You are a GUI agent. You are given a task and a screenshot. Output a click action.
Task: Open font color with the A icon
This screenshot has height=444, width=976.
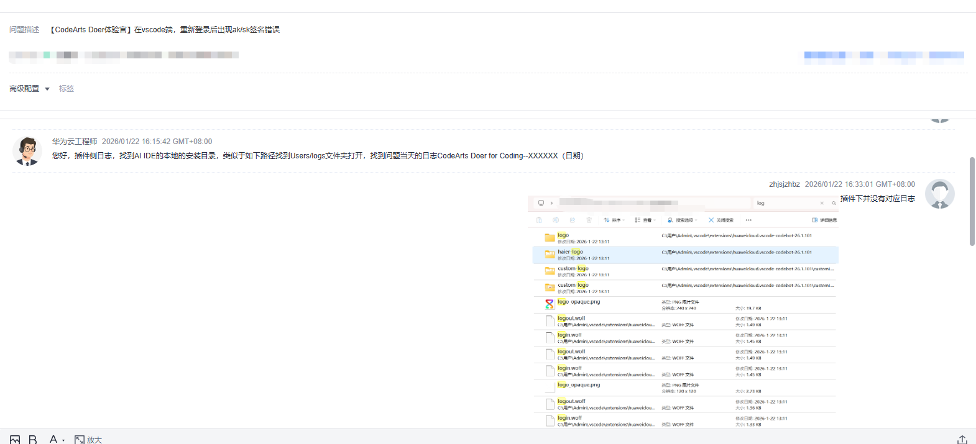click(53, 439)
